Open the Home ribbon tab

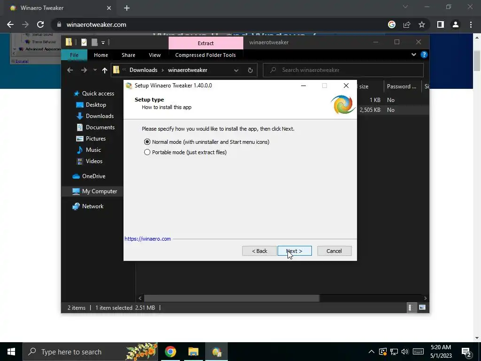[101, 55]
